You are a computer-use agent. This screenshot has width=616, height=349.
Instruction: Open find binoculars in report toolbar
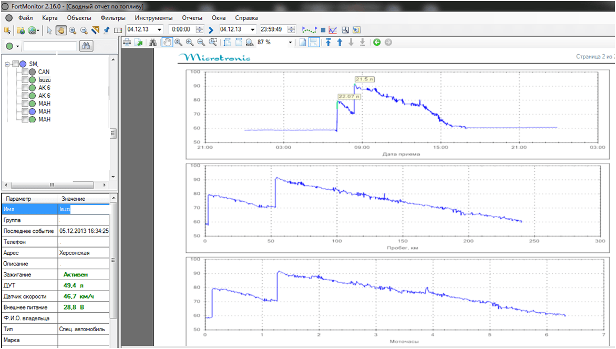coord(153,43)
